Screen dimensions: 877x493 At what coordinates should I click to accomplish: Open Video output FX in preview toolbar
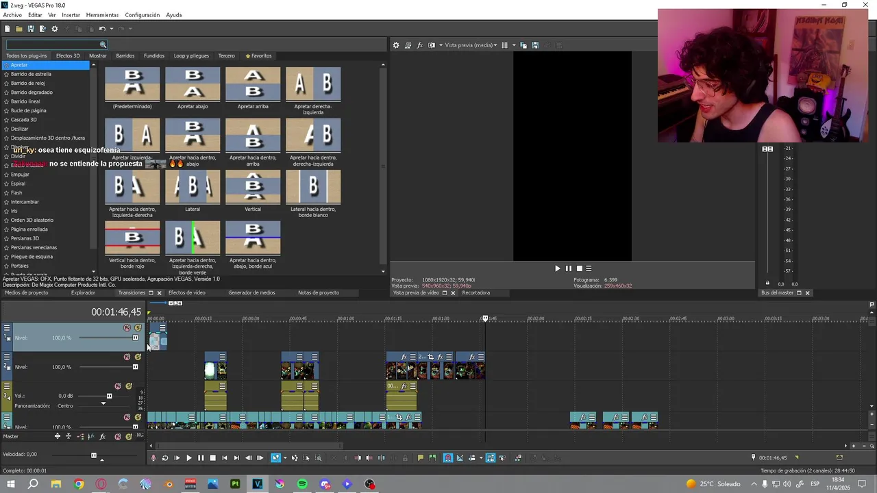click(419, 45)
